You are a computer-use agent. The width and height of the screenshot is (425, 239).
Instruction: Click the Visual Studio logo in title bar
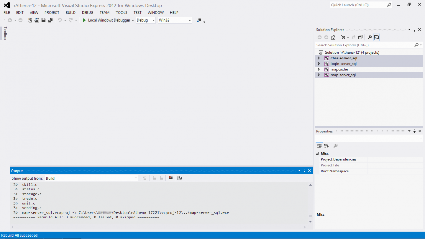(6, 5)
